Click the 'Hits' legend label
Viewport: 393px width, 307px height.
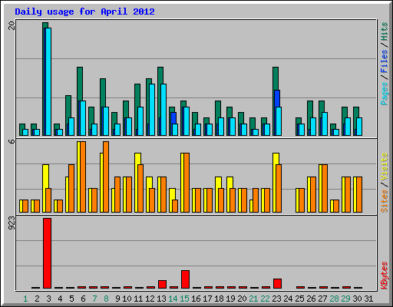pos(384,31)
